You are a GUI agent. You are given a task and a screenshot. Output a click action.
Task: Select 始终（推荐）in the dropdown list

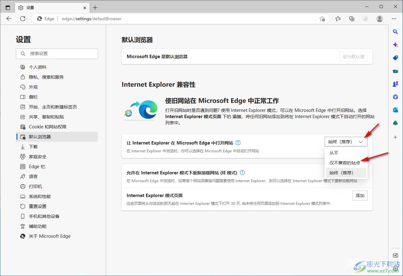click(346, 173)
